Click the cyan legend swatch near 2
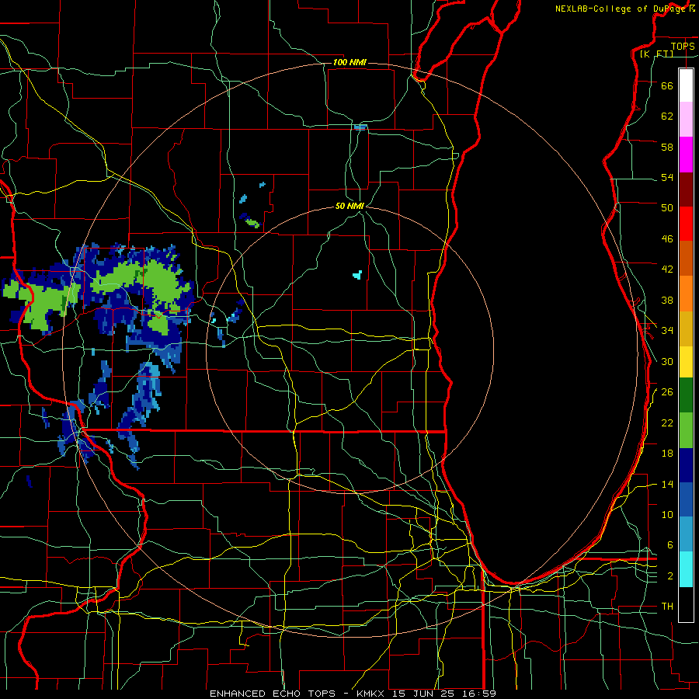This screenshot has width=699, height=699. 686,569
